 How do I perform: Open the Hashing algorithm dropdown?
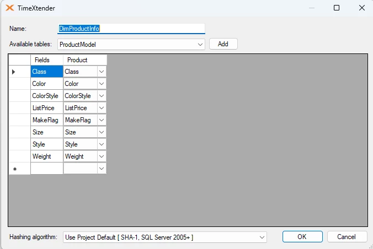[164, 237]
